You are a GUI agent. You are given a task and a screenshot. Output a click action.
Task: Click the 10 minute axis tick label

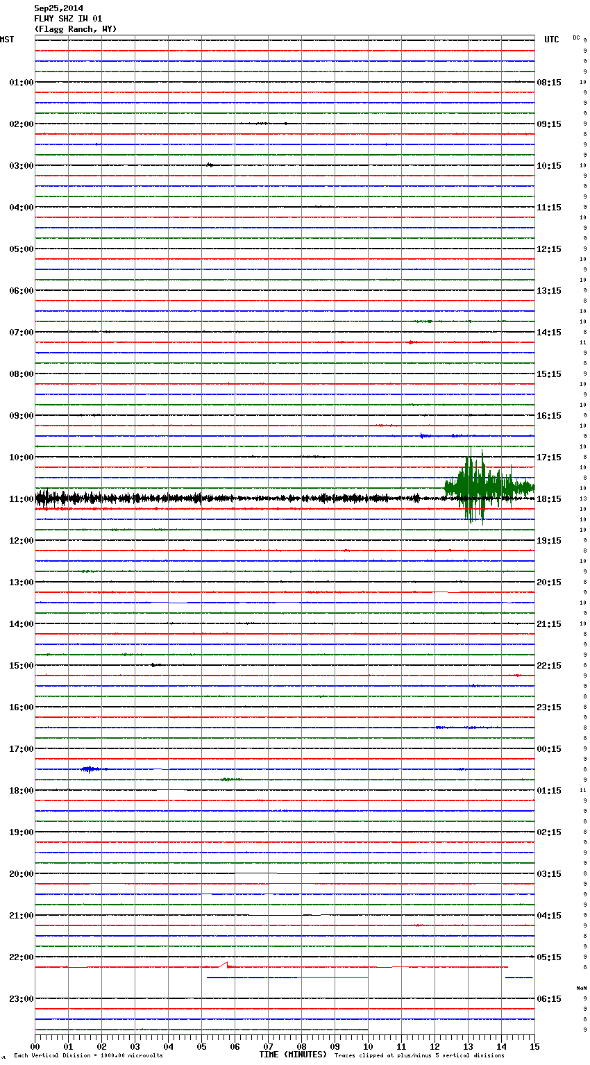(x=369, y=1046)
